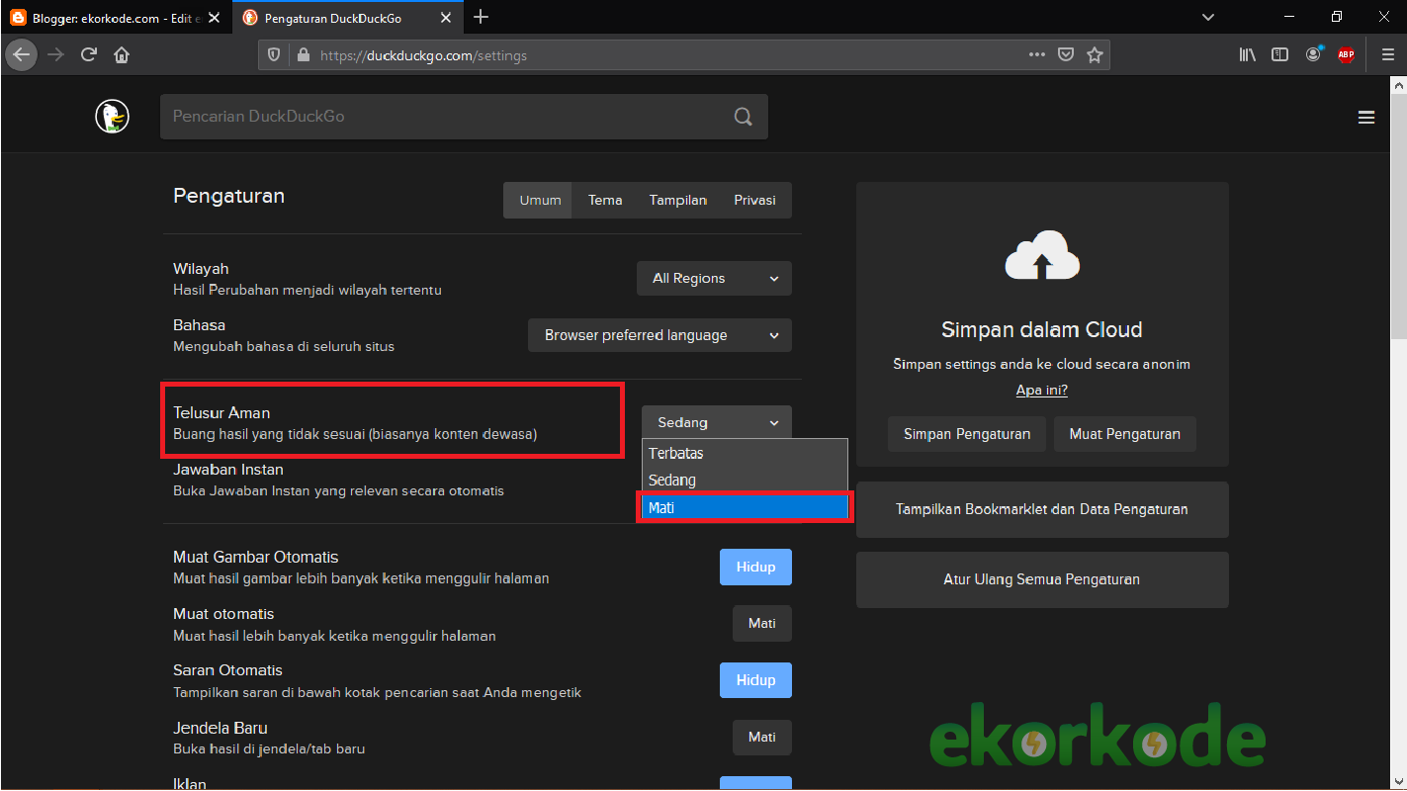
Task: Click the Jawaban Instan setting label
Action: tap(228, 470)
